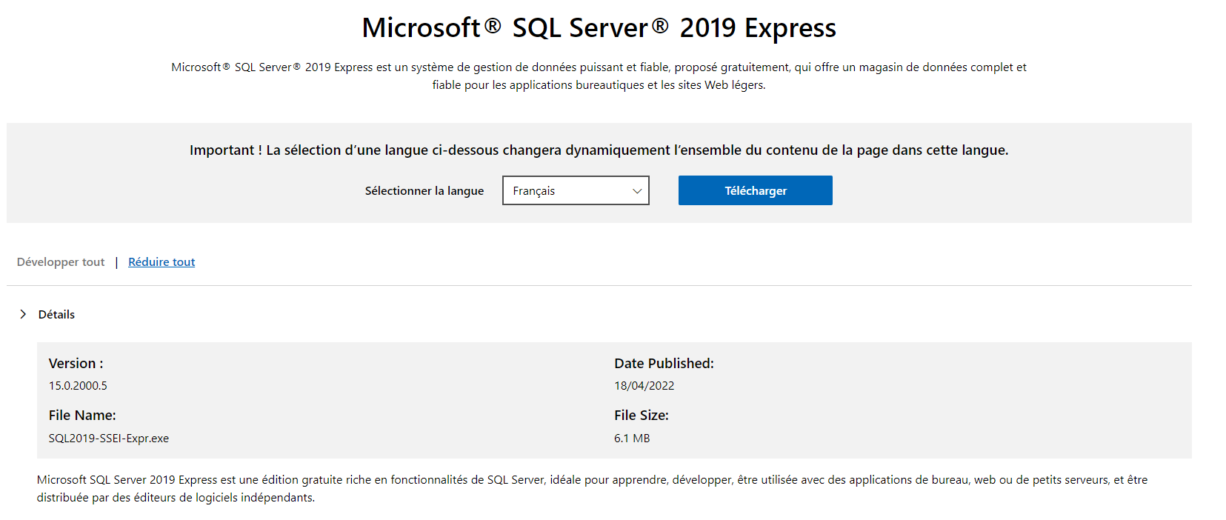Click the version number 15.0.2000.5
This screenshot has width=1226, height=520.
(78, 386)
